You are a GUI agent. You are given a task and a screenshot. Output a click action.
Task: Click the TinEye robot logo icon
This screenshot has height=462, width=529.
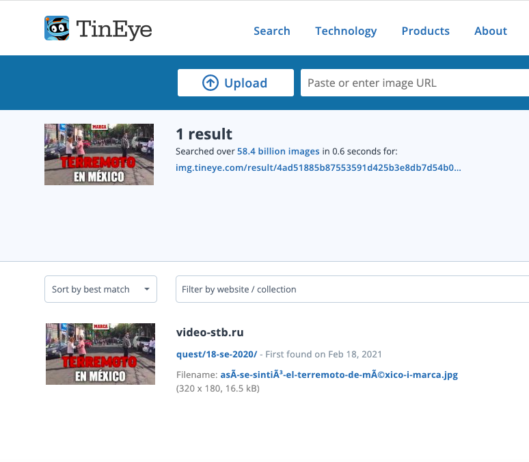57,28
